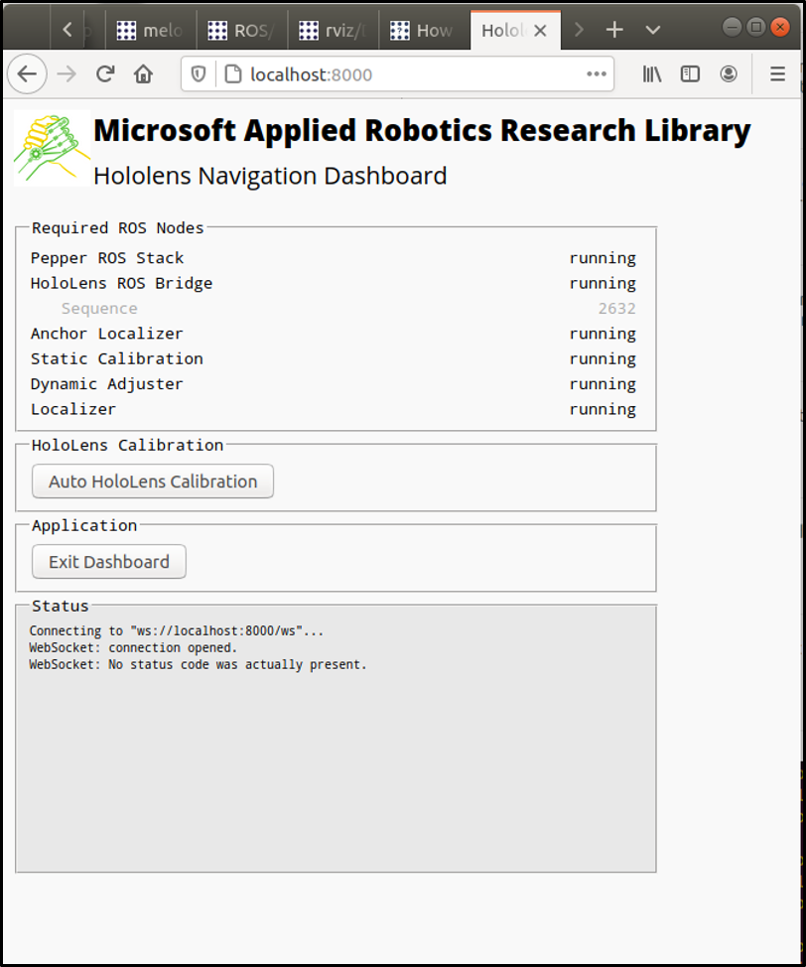Select the 'Static Calibration' row label
Screen dimensions: 806x967
click(116, 359)
